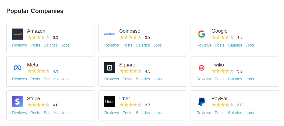Select the PayPal company name

pyautogui.click(x=219, y=99)
